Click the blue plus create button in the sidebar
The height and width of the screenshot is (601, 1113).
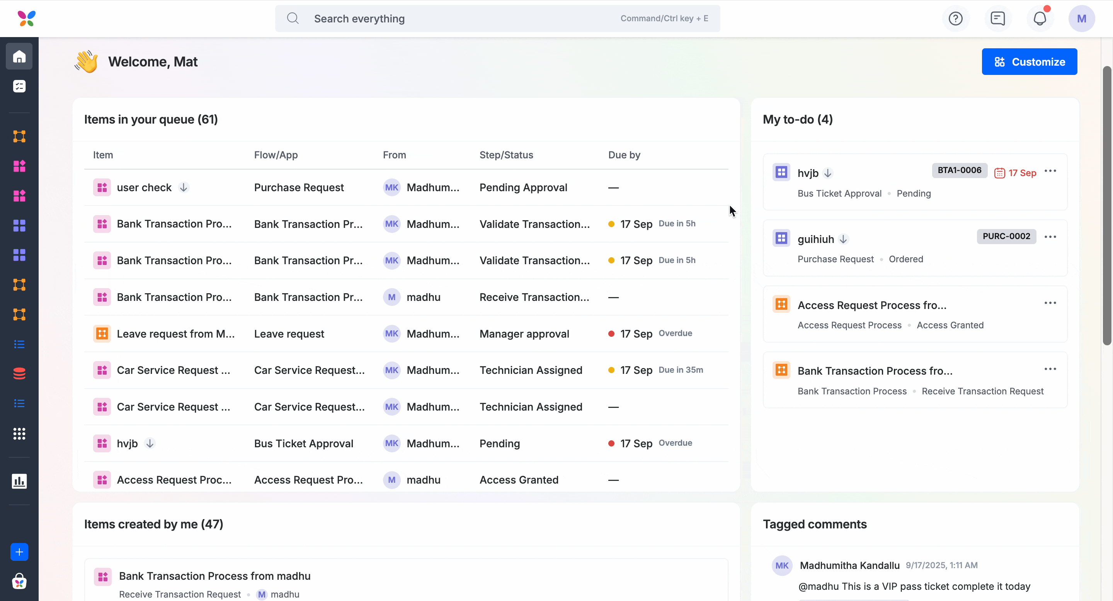19,552
